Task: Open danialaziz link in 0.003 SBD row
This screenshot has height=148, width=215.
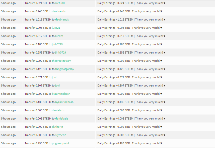Action: pos(58,110)
